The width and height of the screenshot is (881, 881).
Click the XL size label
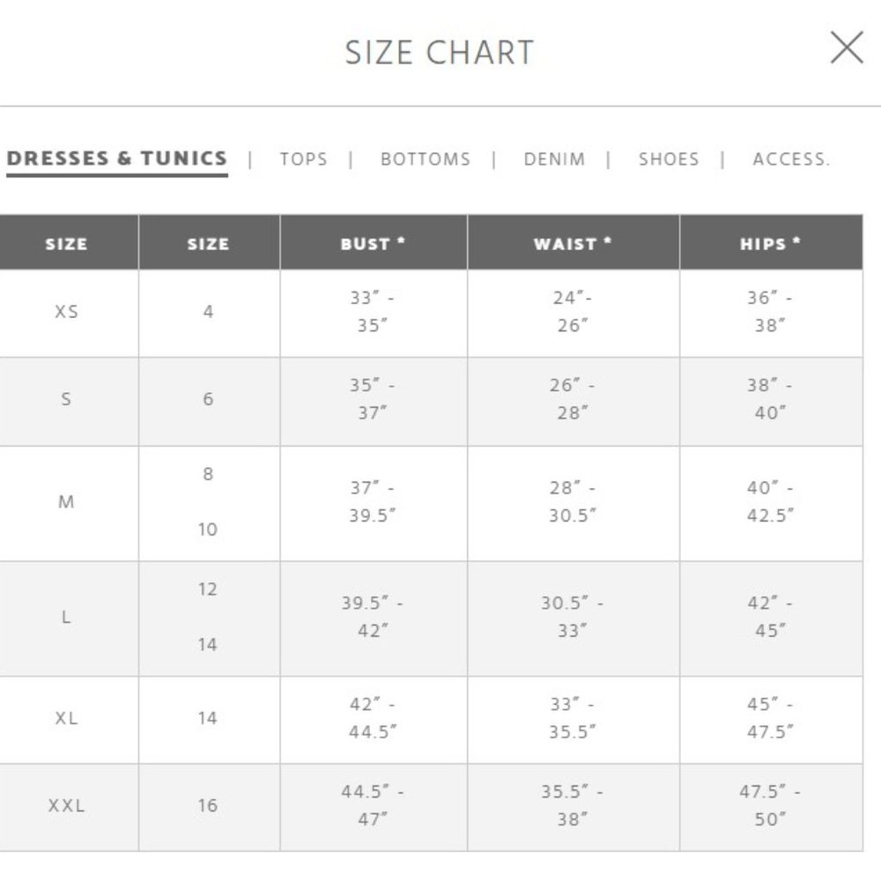coord(66,718)
